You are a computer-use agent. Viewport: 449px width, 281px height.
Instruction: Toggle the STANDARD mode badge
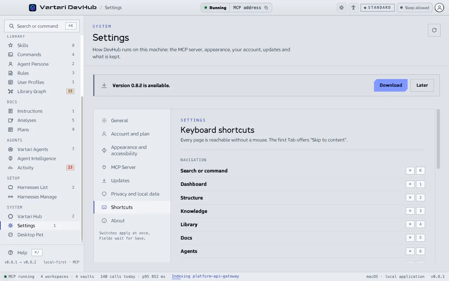point(377,7)
